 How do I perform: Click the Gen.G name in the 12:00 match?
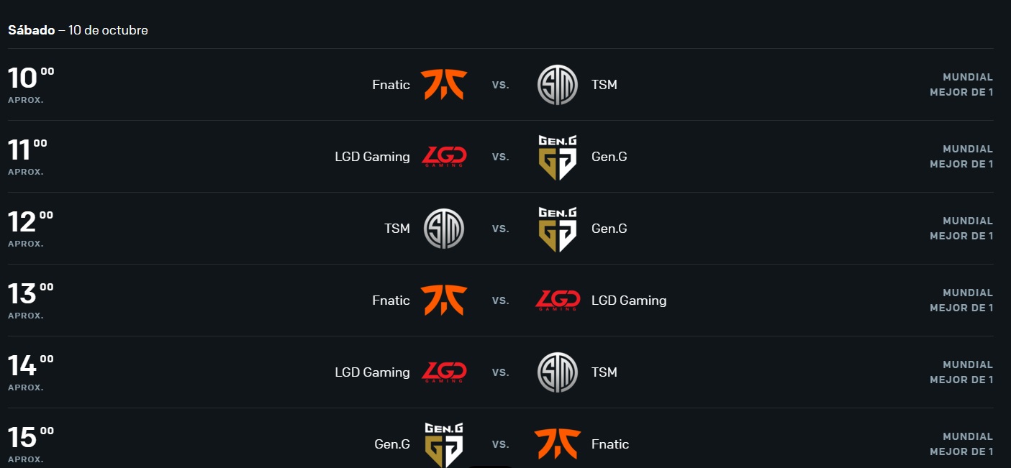pos(609,229)
